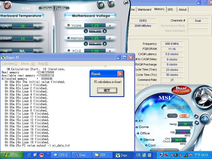The width and height of the screenshot is (212, 159).
Task: Click the D.O.T button
Action: pyautogui.click(x=205, y=120)
